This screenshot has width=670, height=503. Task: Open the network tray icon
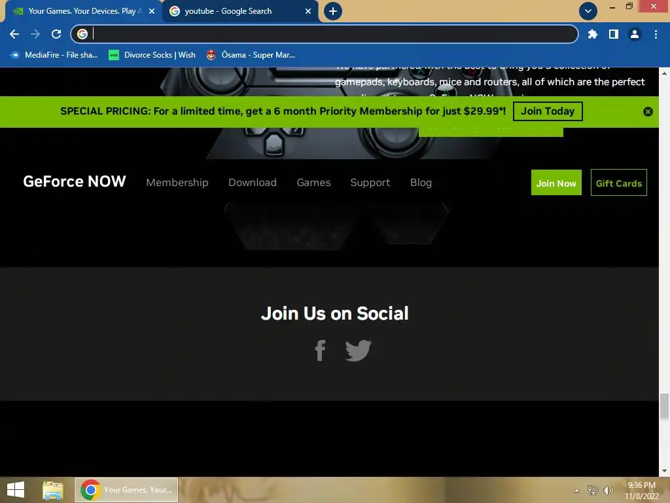tap(592, 490)
